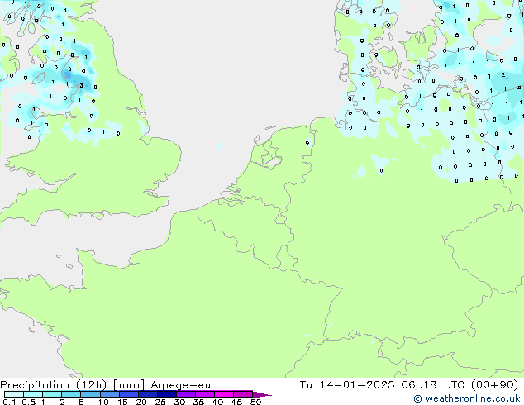Click the above-50 arrow tip of legend
This screenshot has width=524, height=405.
pyautogui.click(x=262, y=394)
